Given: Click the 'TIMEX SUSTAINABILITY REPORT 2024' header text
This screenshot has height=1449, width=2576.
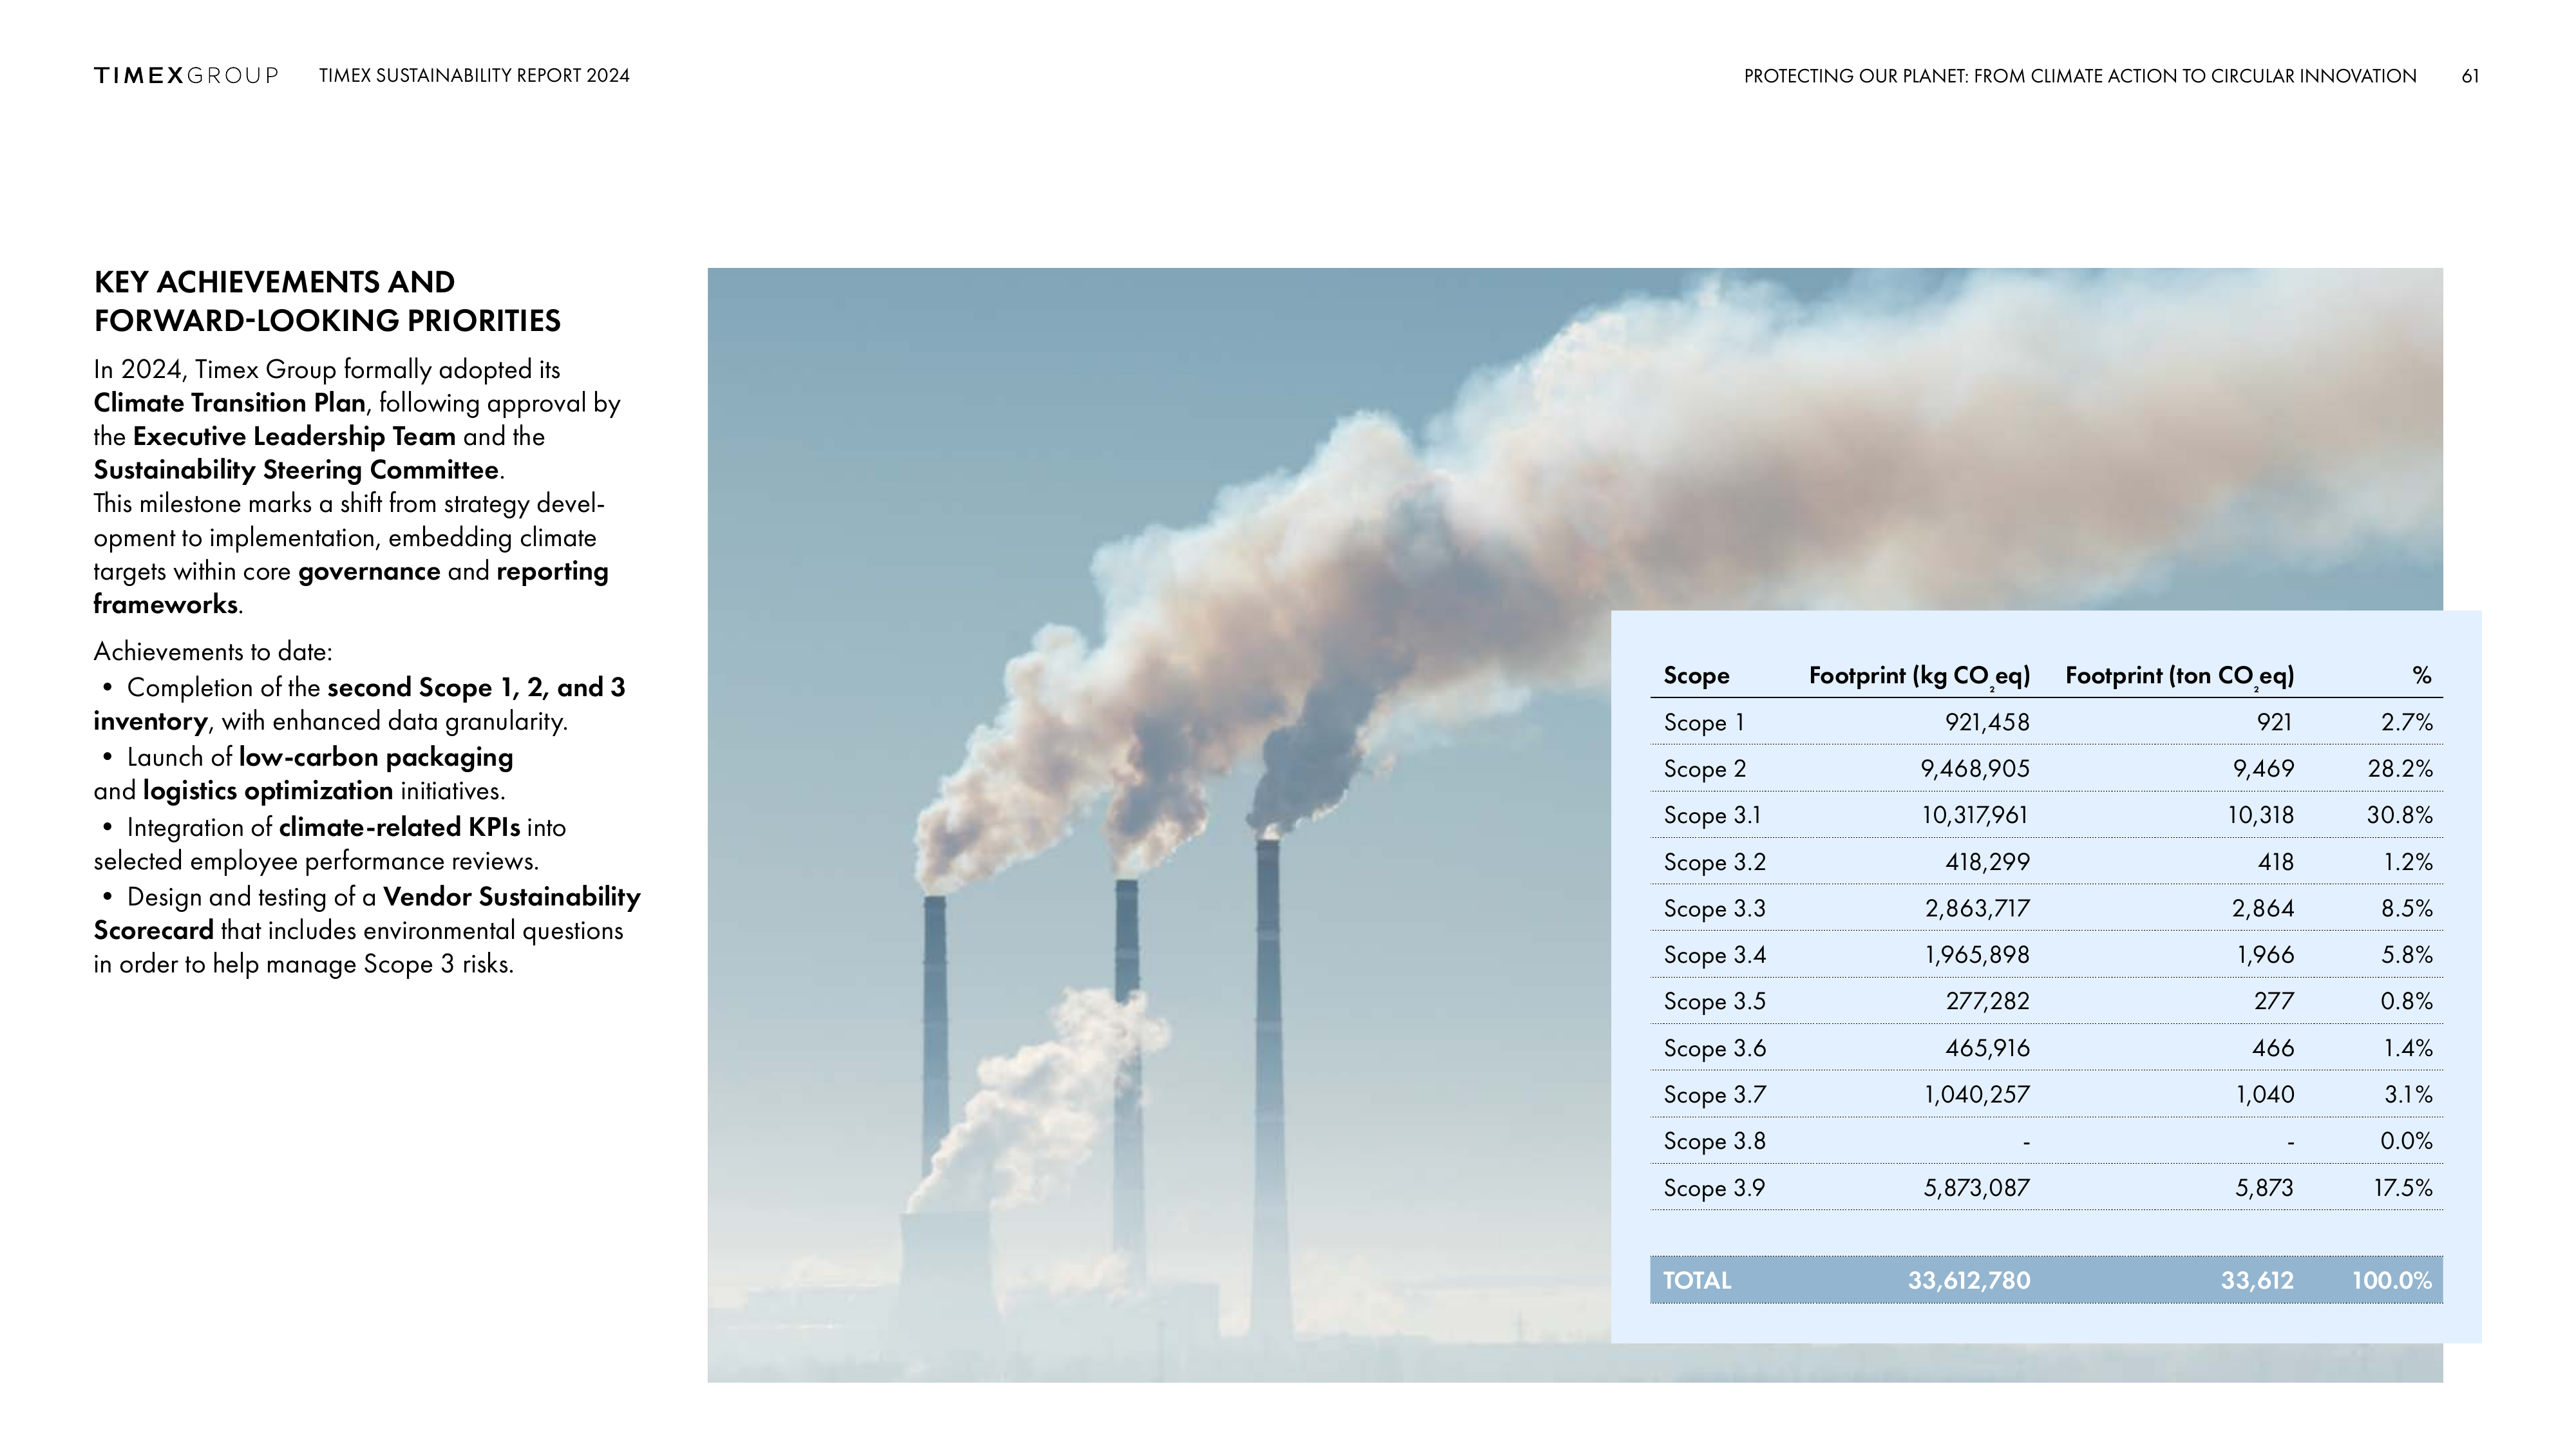Looking at the screenshot, I should tap(474, 76).
